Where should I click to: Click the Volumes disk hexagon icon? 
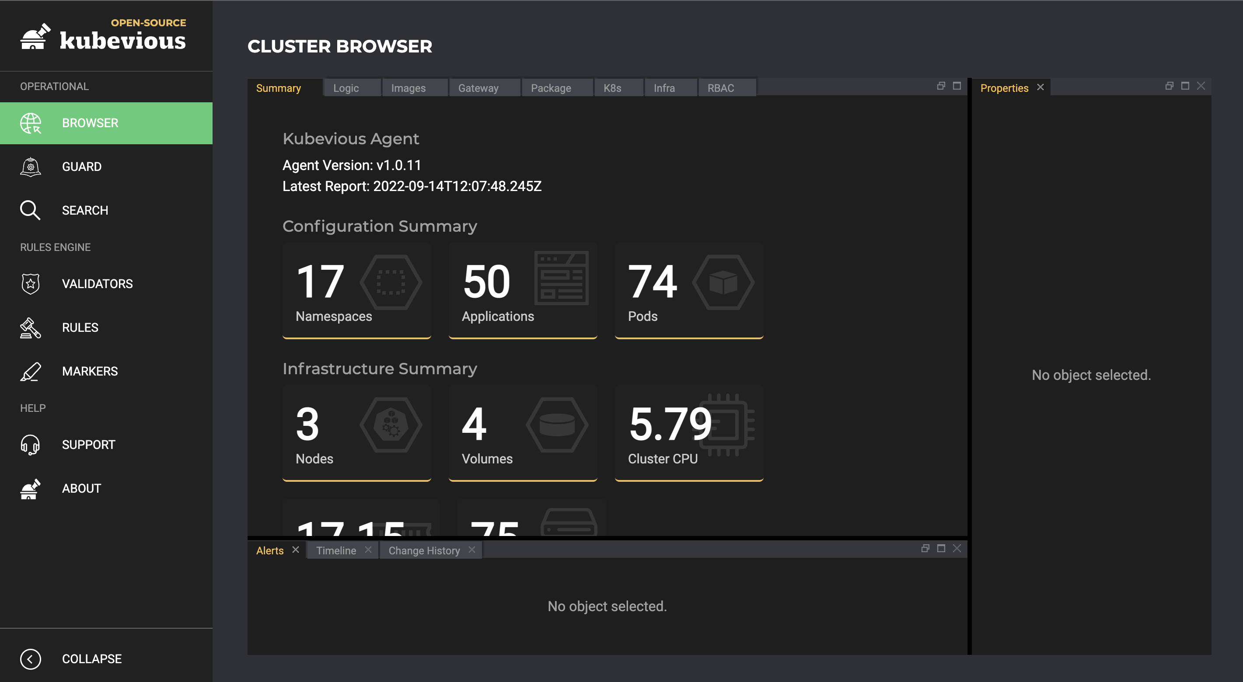(x=557, y=425)
